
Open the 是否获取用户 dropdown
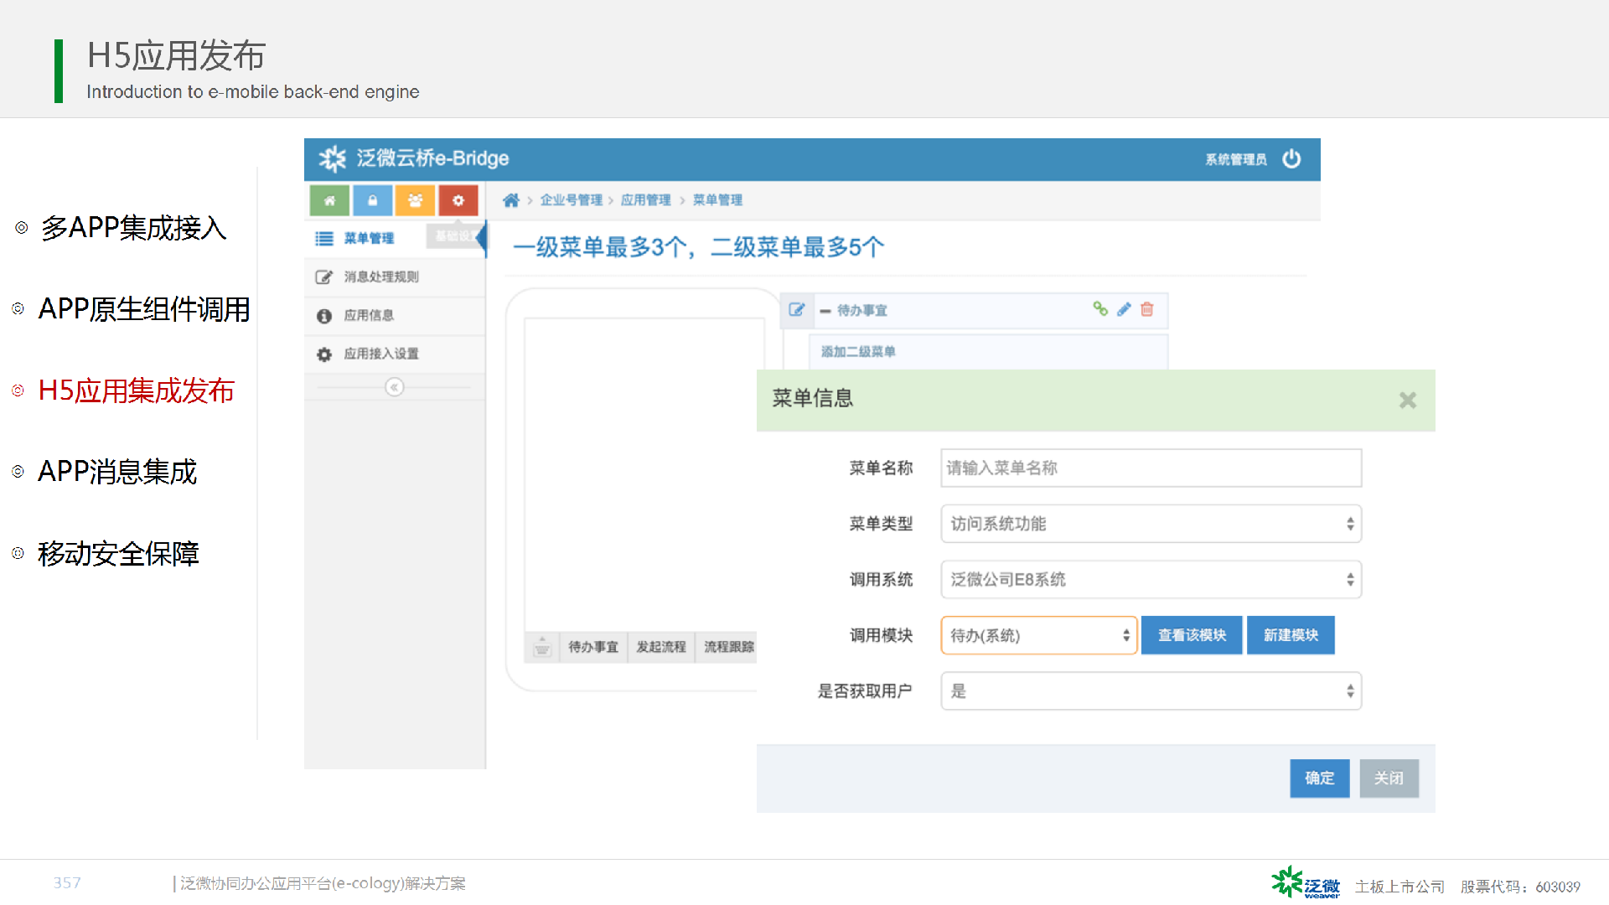1151,691
